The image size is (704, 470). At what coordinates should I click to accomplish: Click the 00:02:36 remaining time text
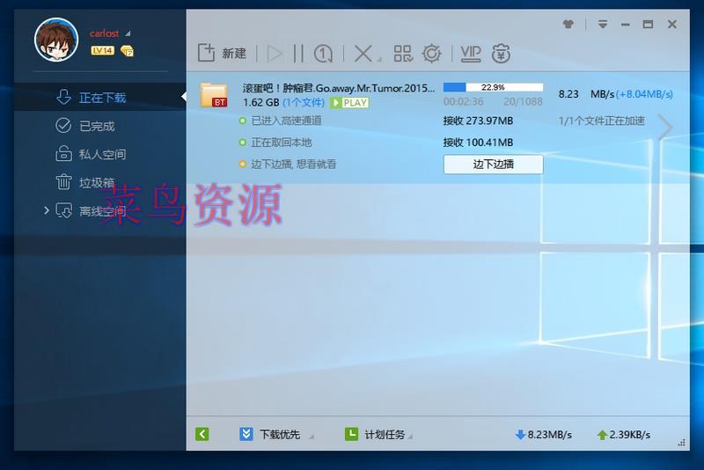pos(464,102)
